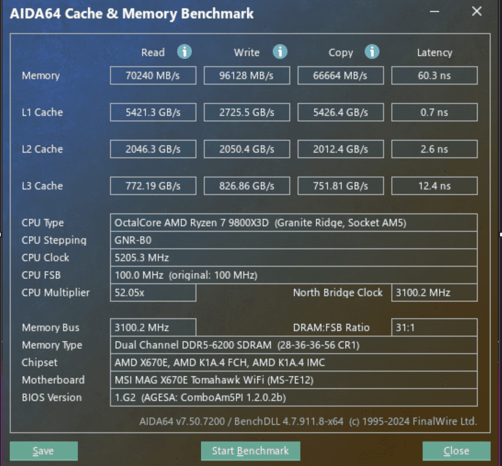Click the Copy column header text
Viewport: 502px width, 466px height.
(x=341, y=53)
